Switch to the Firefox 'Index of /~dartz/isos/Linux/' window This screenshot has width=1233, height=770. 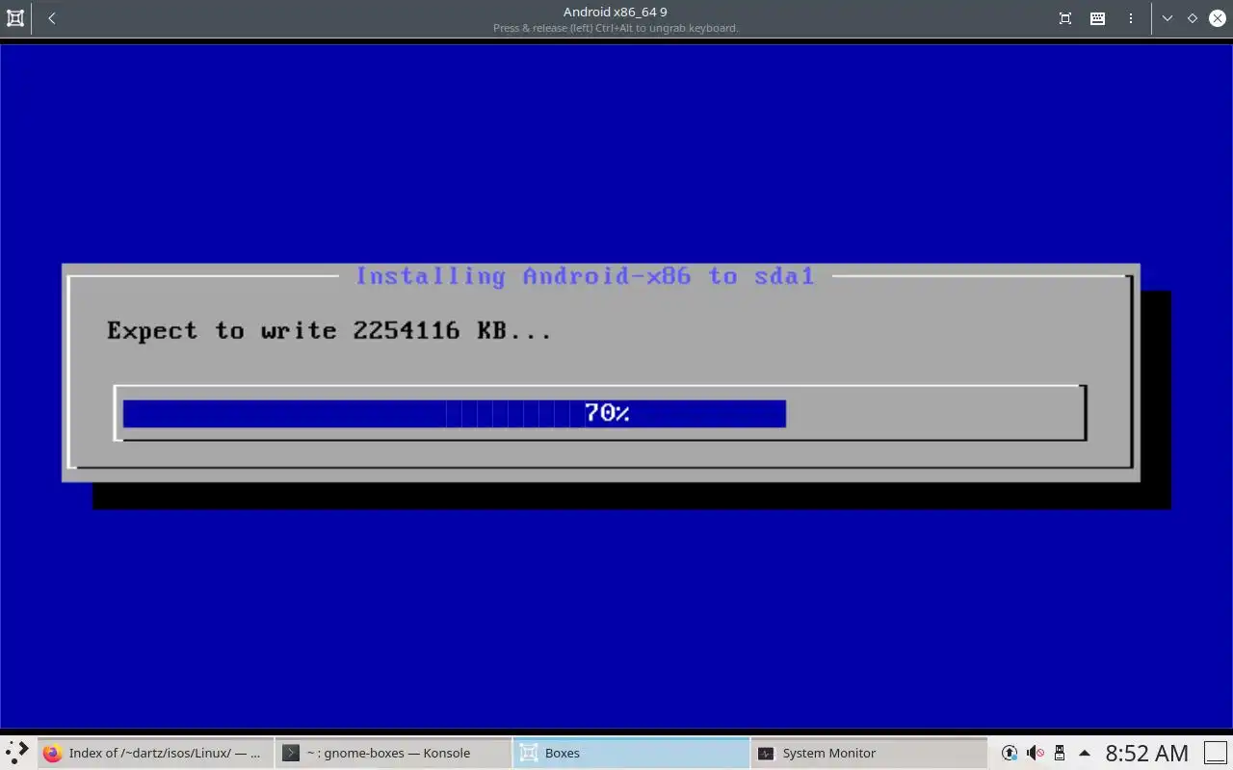pos(154,754)
